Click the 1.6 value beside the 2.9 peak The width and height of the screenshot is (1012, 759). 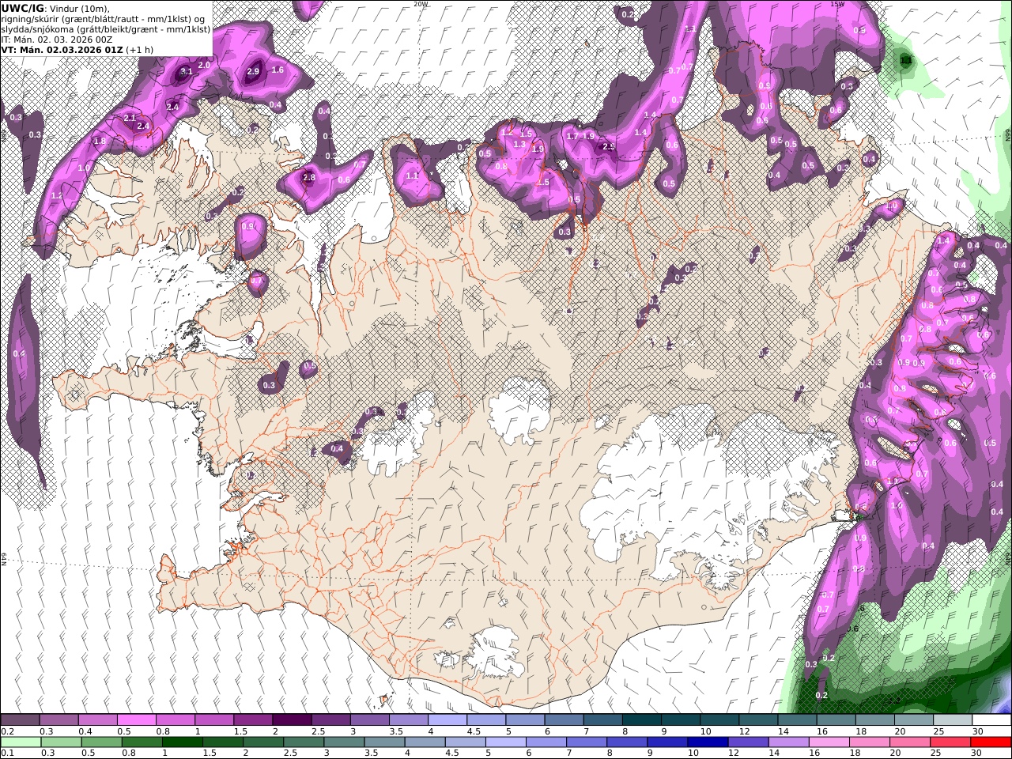[278, 70]
